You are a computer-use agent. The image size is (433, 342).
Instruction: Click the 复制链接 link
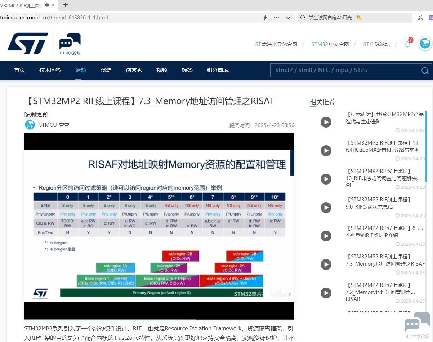[x=36, y=115]
